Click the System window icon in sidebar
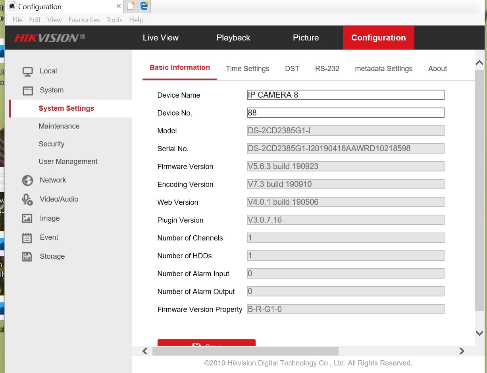Screen dimensions: 487x373 pyautogui.click(x=27, y=90)
